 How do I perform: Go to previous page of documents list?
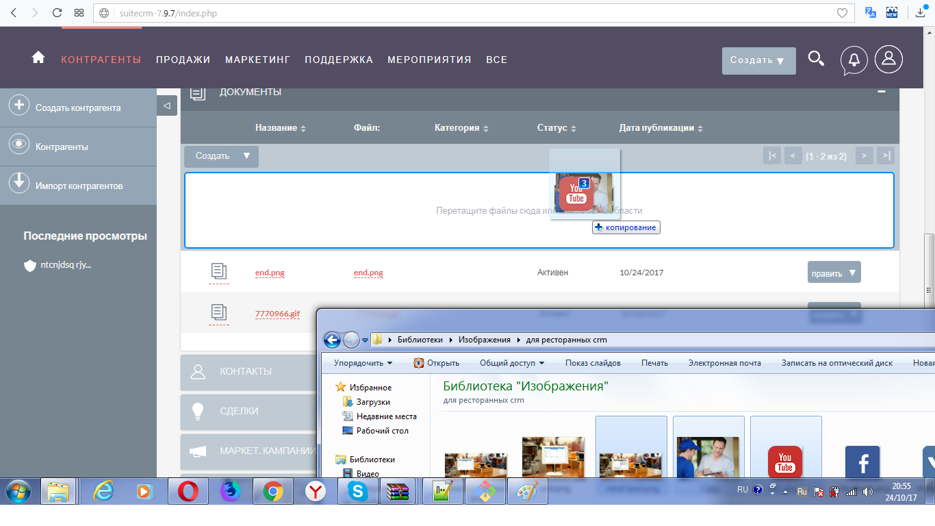(793, 156)
